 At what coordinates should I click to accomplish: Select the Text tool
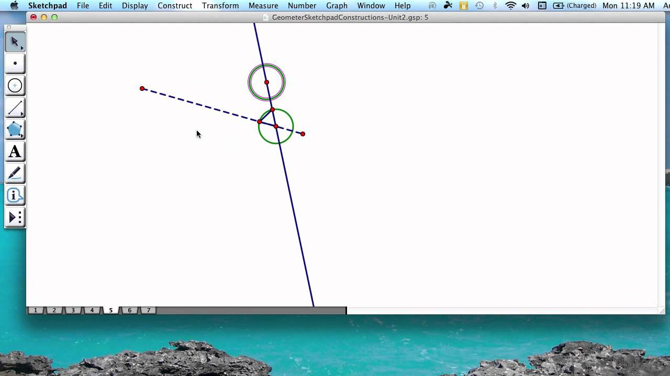(15, 151)
